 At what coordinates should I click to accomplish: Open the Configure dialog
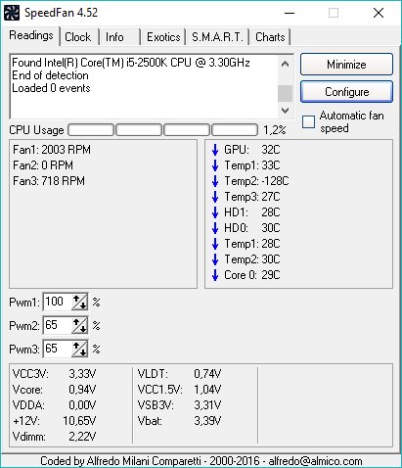click(x=346, y=92)
